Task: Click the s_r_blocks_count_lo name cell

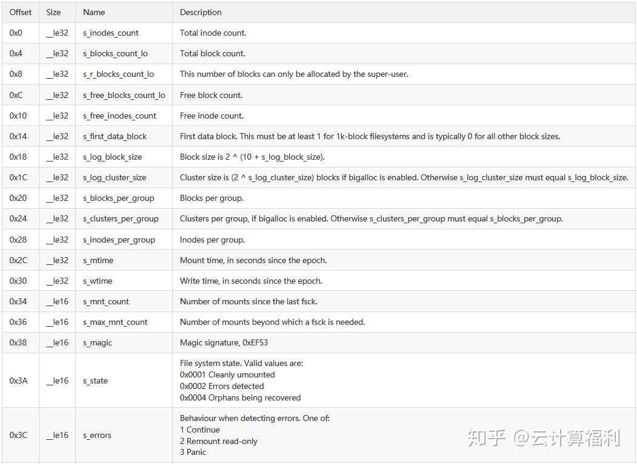Action: 118,74
